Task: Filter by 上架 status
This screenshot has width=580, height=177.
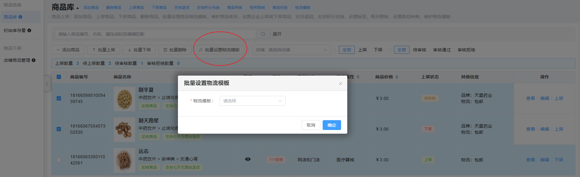Action: 362,50
